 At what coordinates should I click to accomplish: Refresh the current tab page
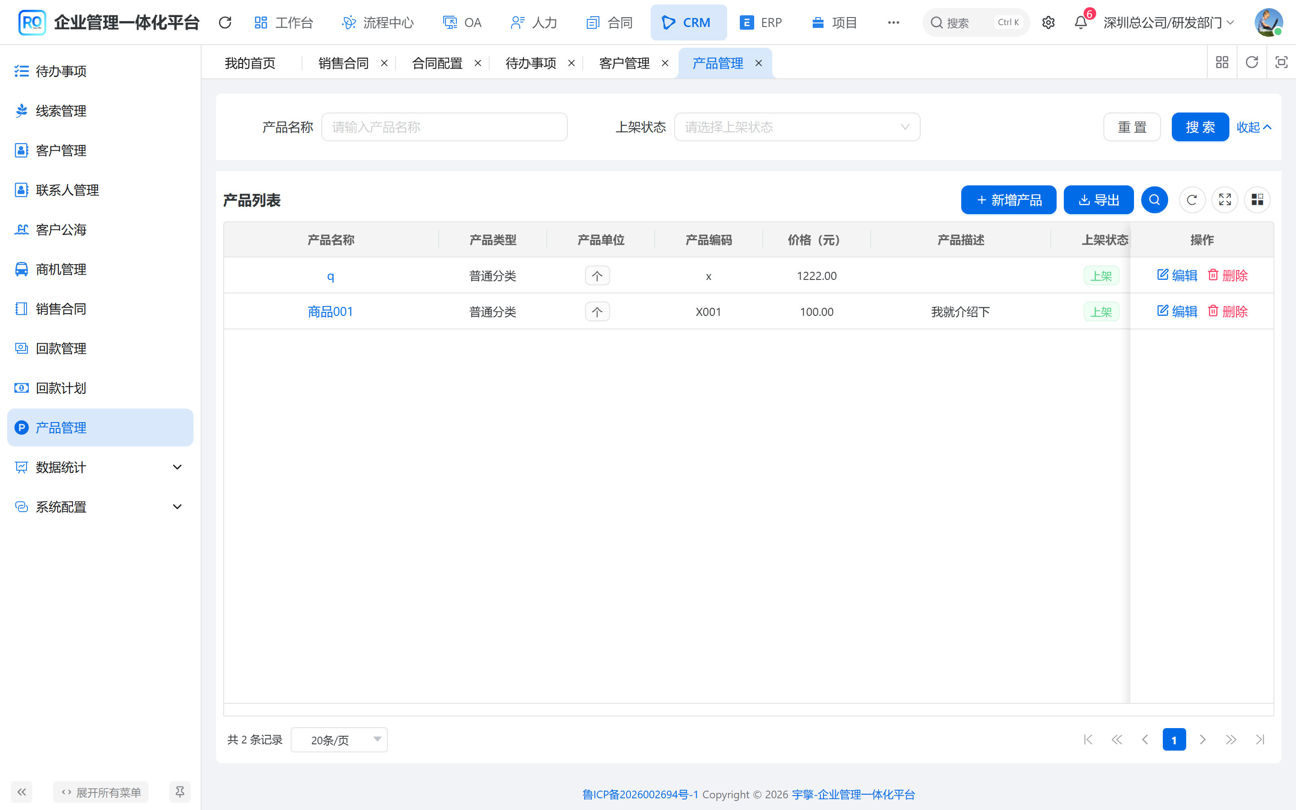click(1251, 63)
